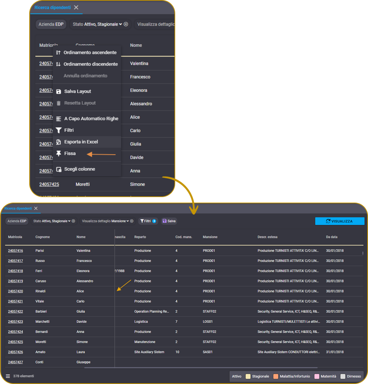Open the Visualizza dettaglio Mansione dropdown

[x=128, y=221]
